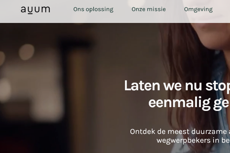
Task: Go to Onze missie
Action: pos(149,9)
